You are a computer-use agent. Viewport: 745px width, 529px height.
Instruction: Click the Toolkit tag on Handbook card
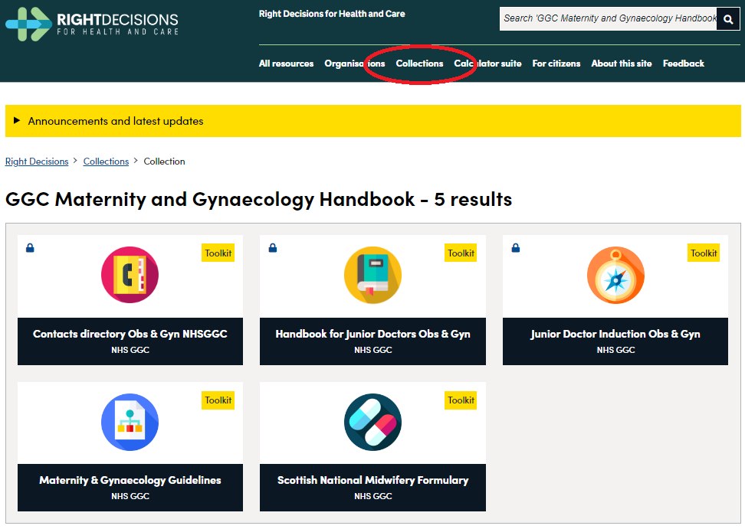pos(461,253)
